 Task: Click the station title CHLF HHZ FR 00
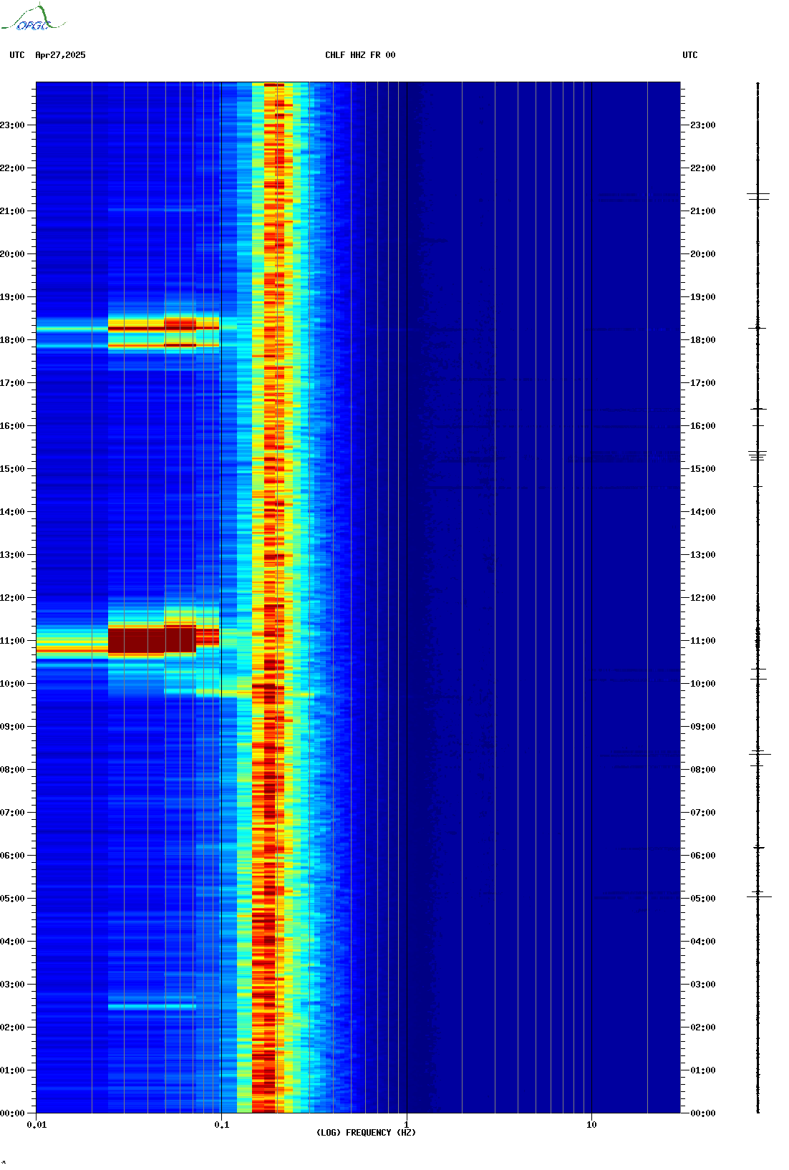[360, 55]
